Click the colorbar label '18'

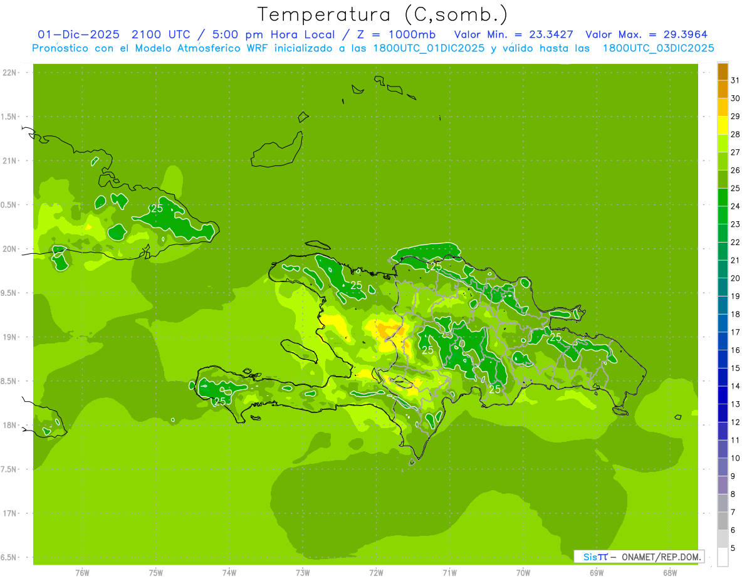736,314
